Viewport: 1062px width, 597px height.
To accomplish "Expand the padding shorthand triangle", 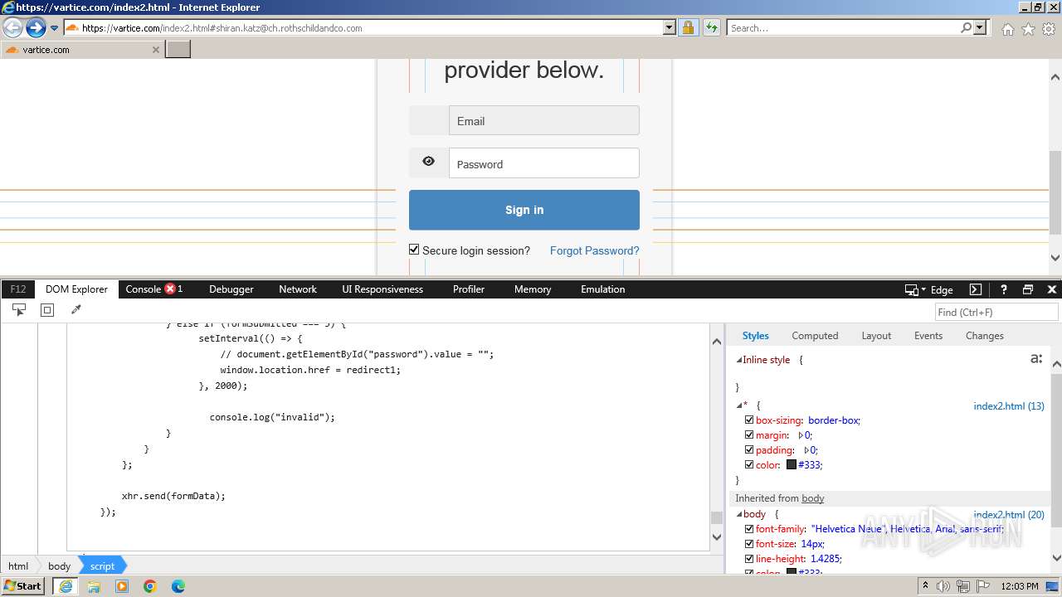I will click(x=806, y=450).
